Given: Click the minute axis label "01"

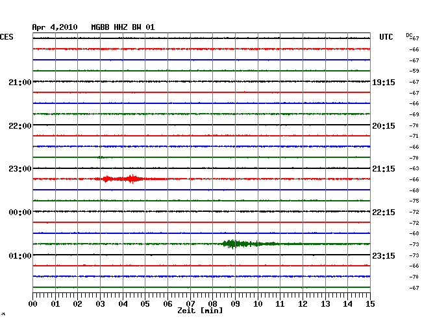Looking at the screenshot, I should coord(55,304).
